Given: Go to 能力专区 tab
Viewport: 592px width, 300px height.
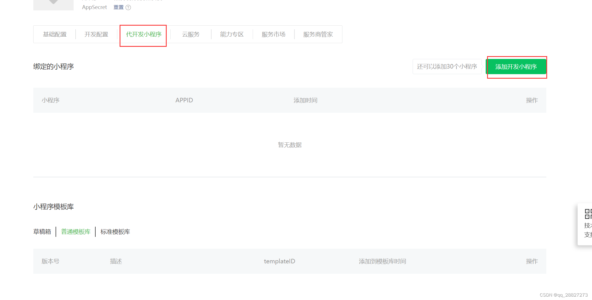Looking at the screenshot, I should click(232, 34).
